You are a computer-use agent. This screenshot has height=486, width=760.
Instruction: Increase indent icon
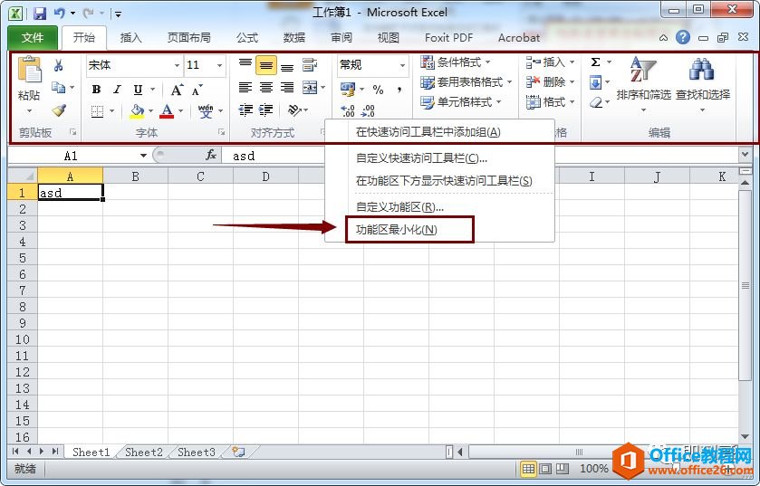tap(265, 110)
